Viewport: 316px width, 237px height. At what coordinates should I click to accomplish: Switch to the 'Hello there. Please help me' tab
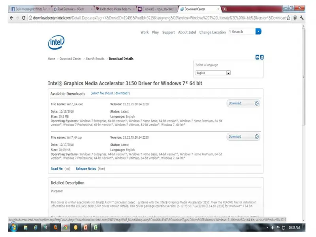115,9
